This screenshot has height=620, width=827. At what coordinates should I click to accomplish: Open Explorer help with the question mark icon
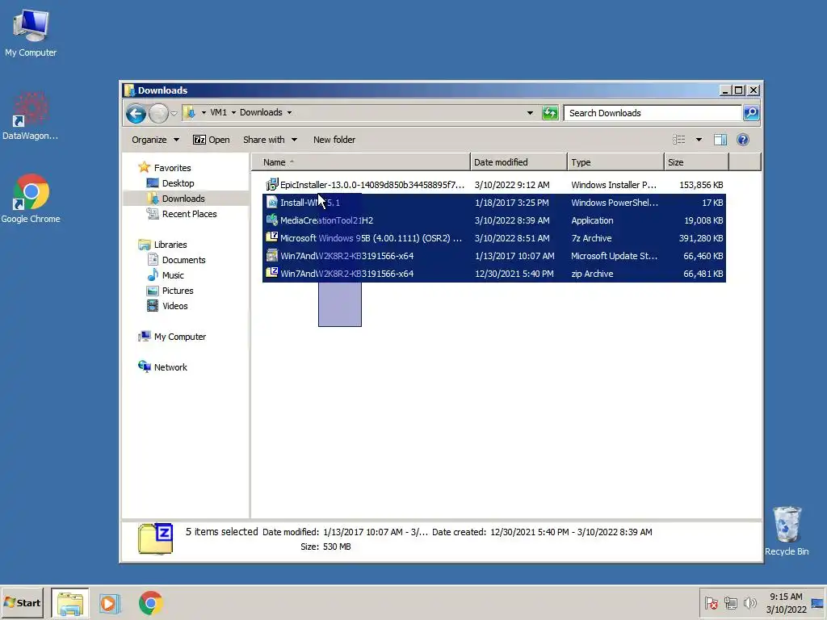pyautogui.click(x=743, y=140)
